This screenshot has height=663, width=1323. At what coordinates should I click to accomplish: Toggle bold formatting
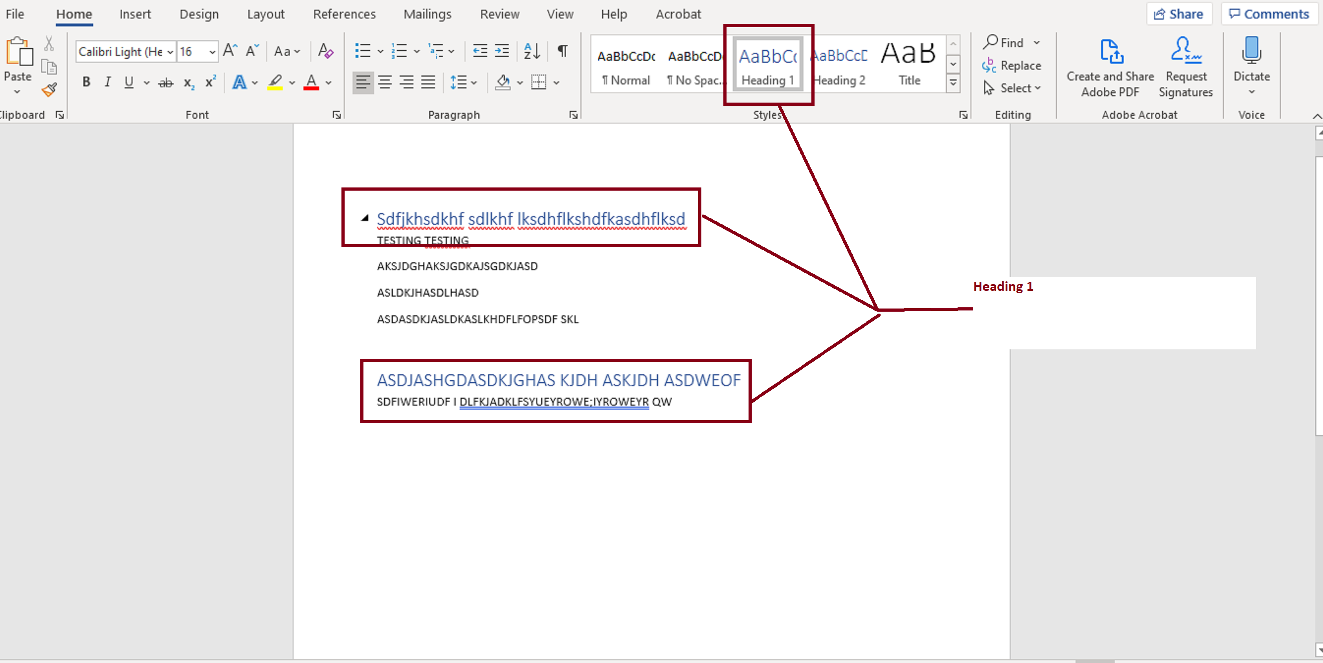[x=86, y=82]
